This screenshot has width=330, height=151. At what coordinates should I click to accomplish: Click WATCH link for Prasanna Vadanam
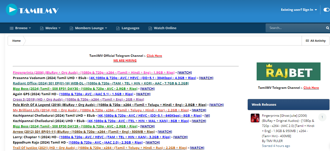[x=206, y=78]
